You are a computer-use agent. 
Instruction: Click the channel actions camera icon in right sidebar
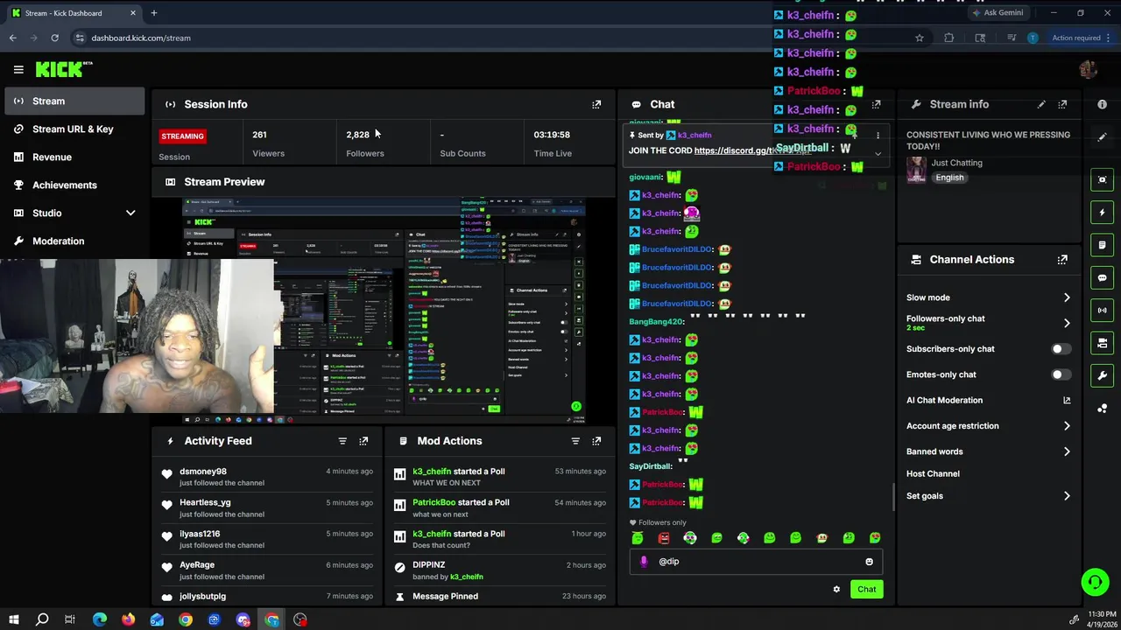1102,343
